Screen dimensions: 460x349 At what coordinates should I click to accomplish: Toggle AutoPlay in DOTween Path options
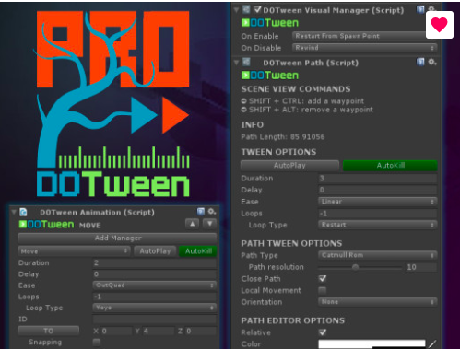click(289, 166)
